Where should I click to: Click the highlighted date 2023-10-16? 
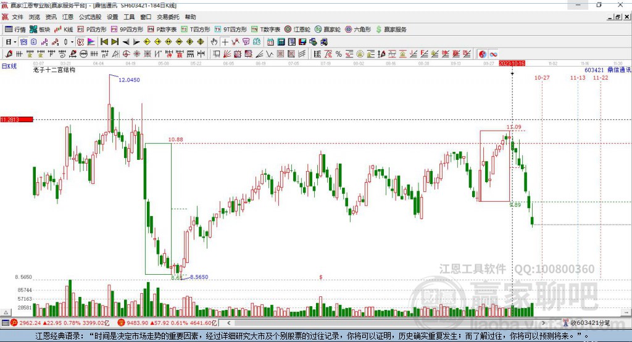point(512,64)
